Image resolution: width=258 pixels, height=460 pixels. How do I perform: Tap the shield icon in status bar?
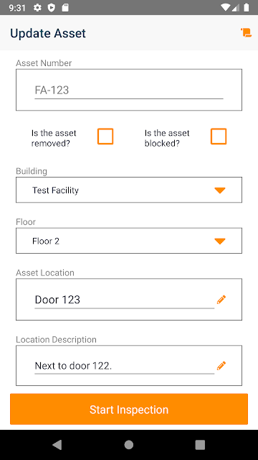click(x=52, y=8)
